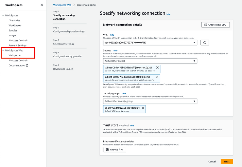Click Next button
This screenshot has height=167, width=242.
point(227,161)
